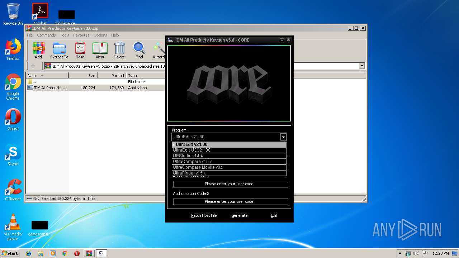Click the volume icon in system tray
459x258 pixels.
click(416, 253)
